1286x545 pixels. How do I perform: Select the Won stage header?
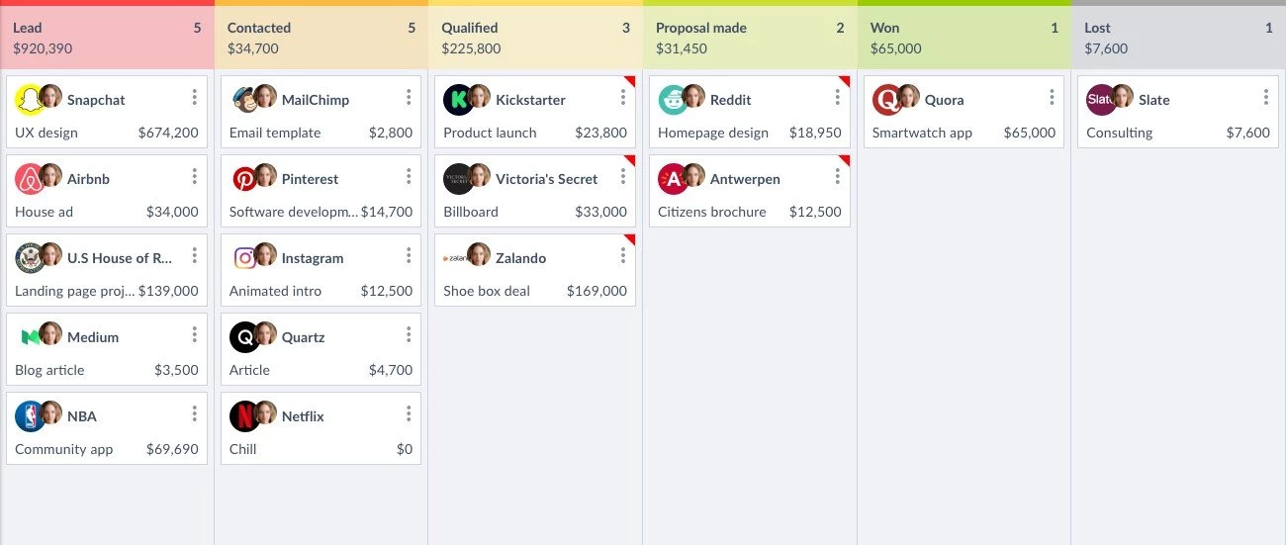[x=964, y=38]
